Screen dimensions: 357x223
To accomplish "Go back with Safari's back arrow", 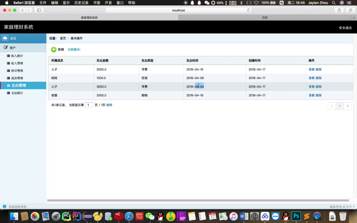I will [22, 10].
